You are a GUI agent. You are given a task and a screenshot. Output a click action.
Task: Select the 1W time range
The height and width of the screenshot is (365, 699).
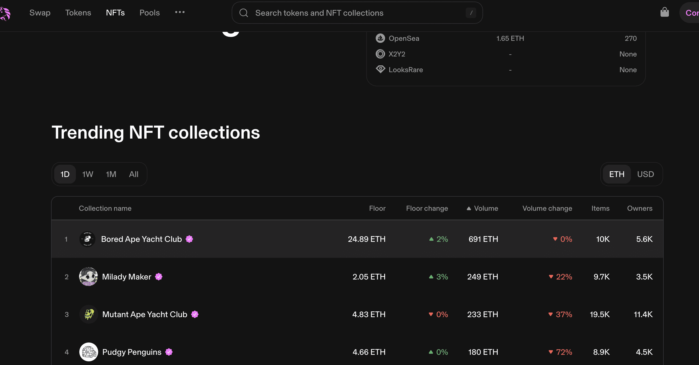point(88,174)
